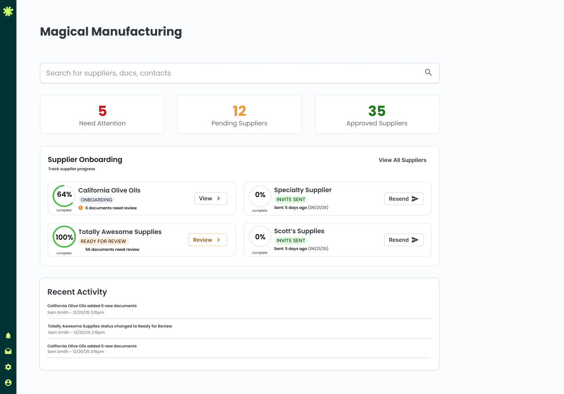Click the READY FOR REVIEW status badge
564x394 pixels.
[x=103, y=241]
